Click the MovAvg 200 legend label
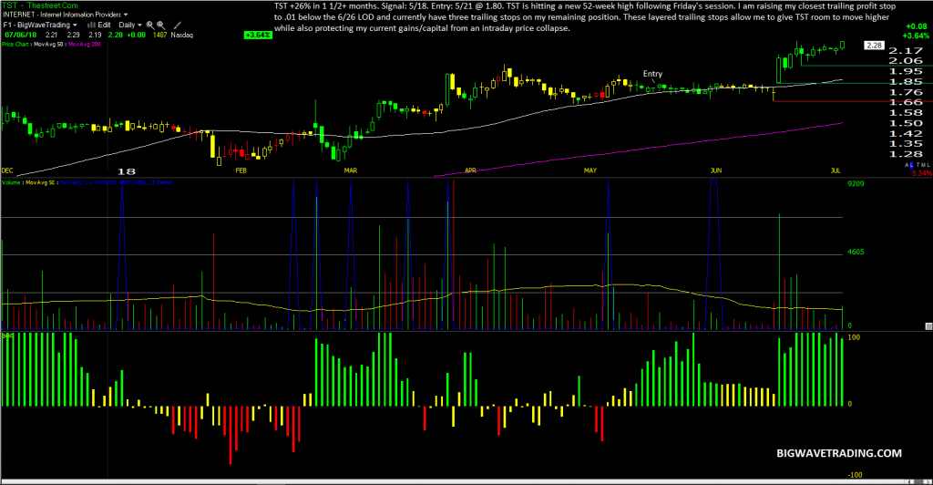Viewport: 933px width, 485px height. pos(85,44)
